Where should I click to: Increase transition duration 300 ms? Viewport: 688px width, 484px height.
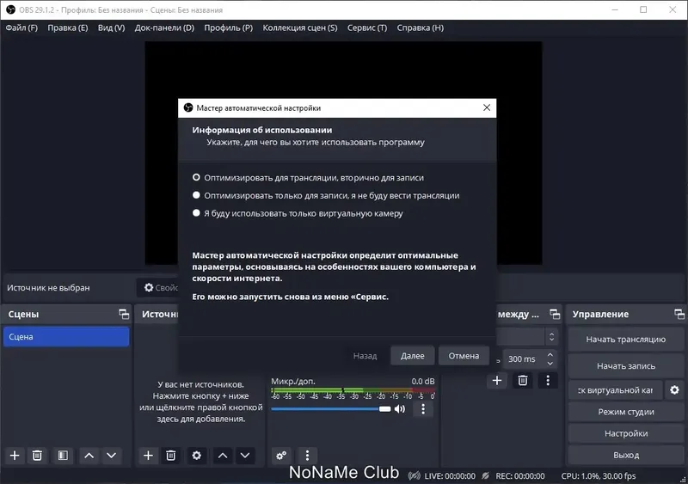pos(550,354)
